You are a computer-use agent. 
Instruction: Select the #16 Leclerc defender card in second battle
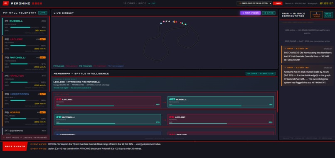pyautogui.click(x=221, y=119)
